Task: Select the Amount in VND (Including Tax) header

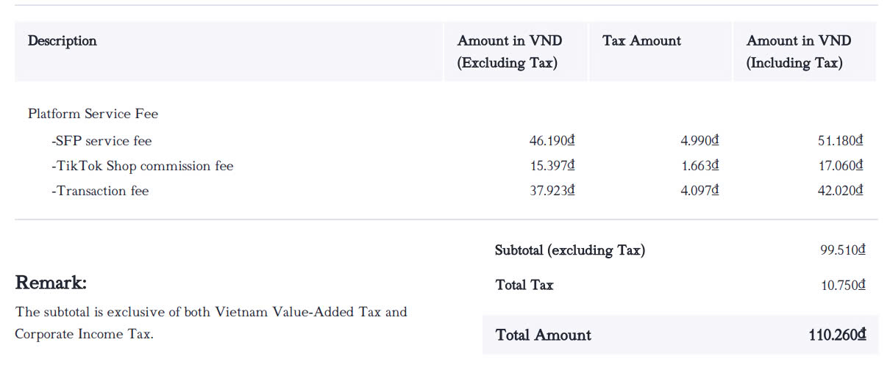Action: tap(798, 51)
